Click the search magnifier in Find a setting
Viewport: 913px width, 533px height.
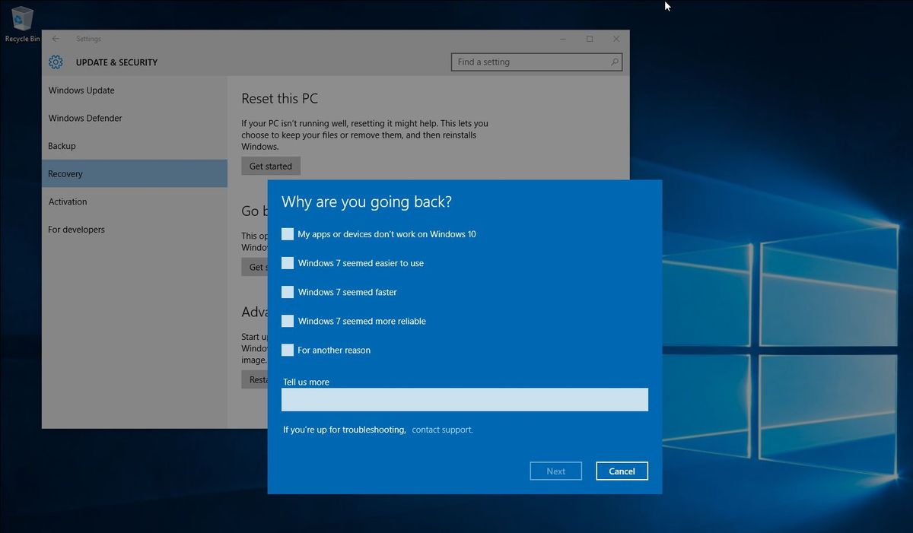tap(614, 62)
